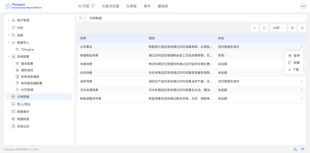Viewport: 310px width, 153px height.
Task: Click 流式数据生成中 status in 油井场景 row
Action: pyautogui.click(x=229, y=81)
